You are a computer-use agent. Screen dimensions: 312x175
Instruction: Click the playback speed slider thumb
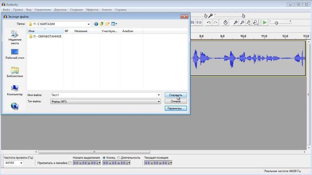pos(276,23)
